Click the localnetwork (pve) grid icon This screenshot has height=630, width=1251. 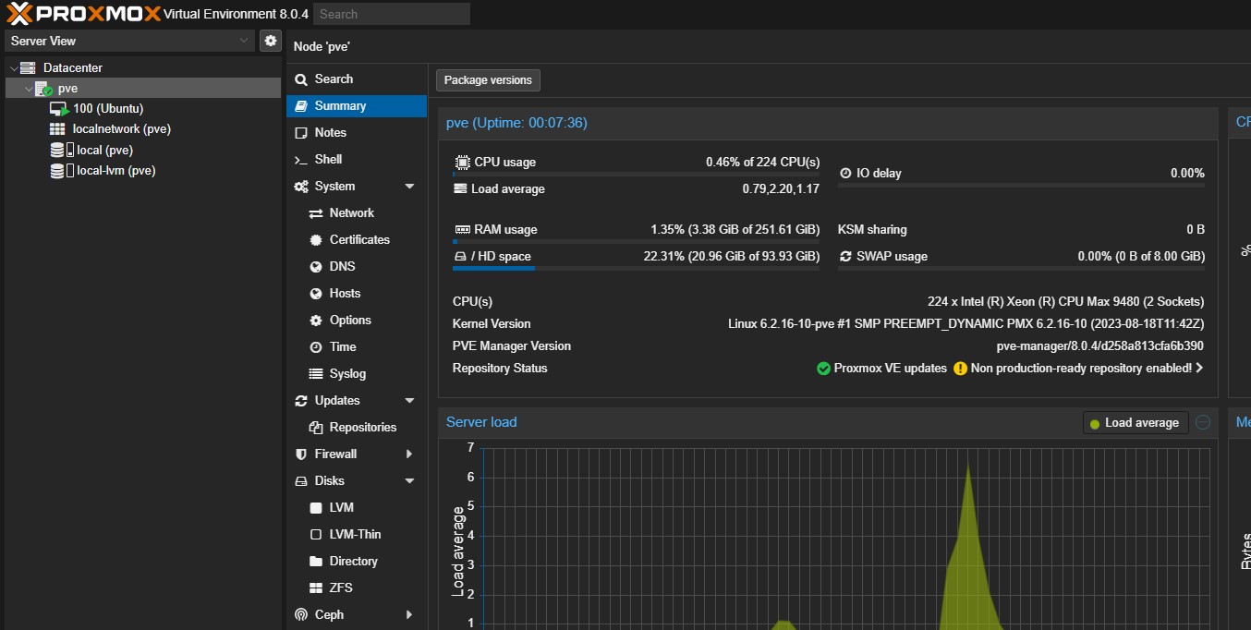point(57,129)
